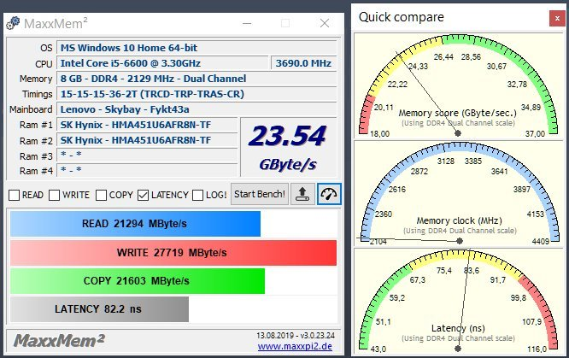This screenshot has width=569, height=358.
Task: Click the 3690.0 MHz clock field
Action: [303, 63]
